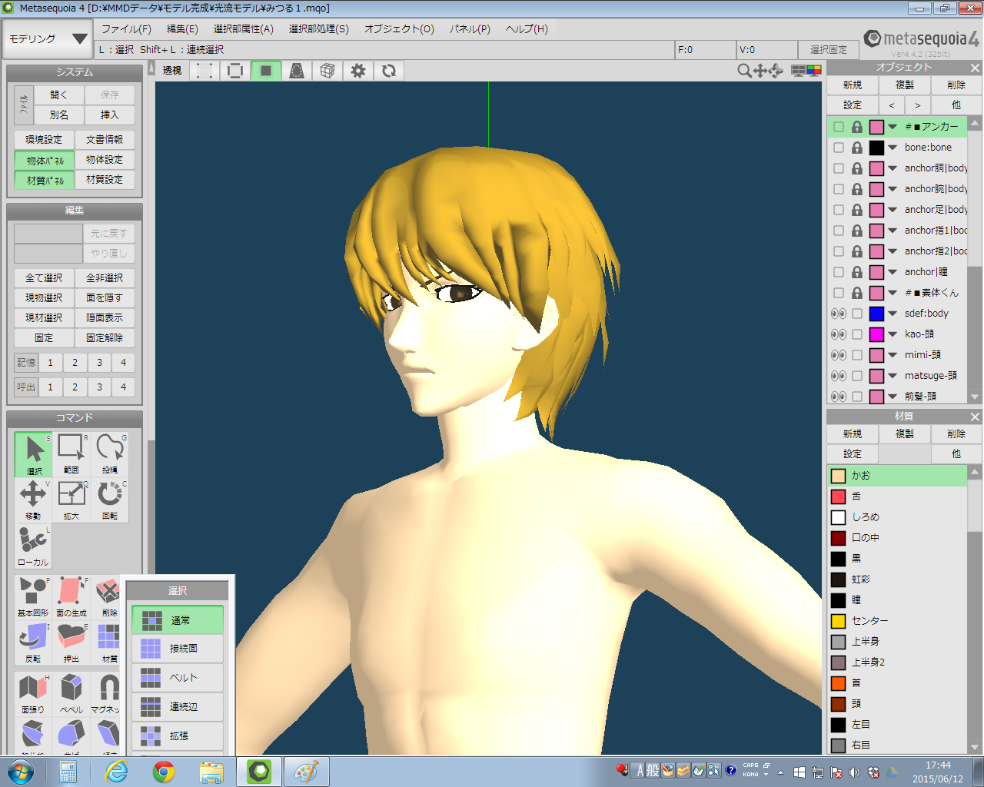Collapse the kao-頭 object tree arrow
The image size is (984, 787).
point(893,334)
